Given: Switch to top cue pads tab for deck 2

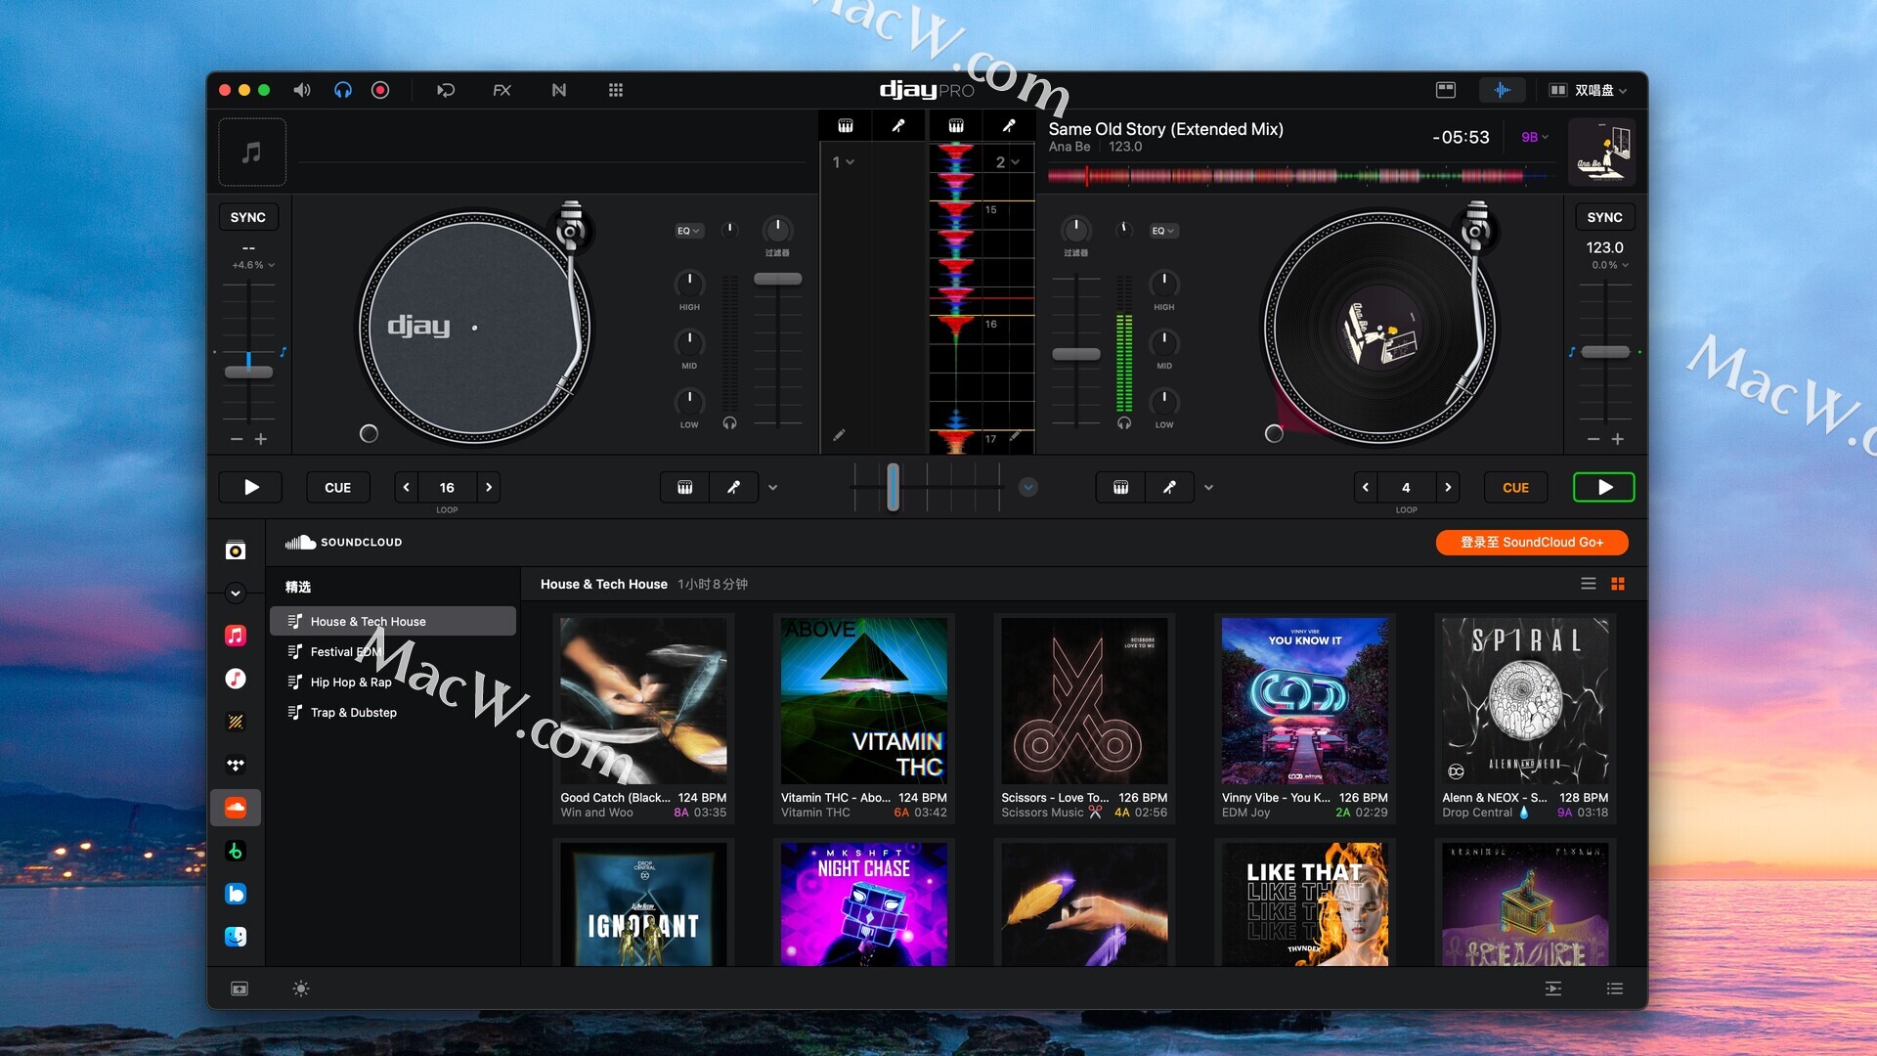Looking at the screenshot, I should (956, 125).
